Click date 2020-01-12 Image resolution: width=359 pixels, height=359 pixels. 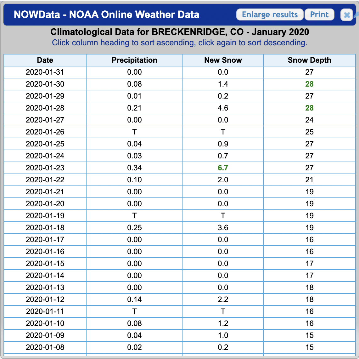pyautogui.click(x=45, y=299)
